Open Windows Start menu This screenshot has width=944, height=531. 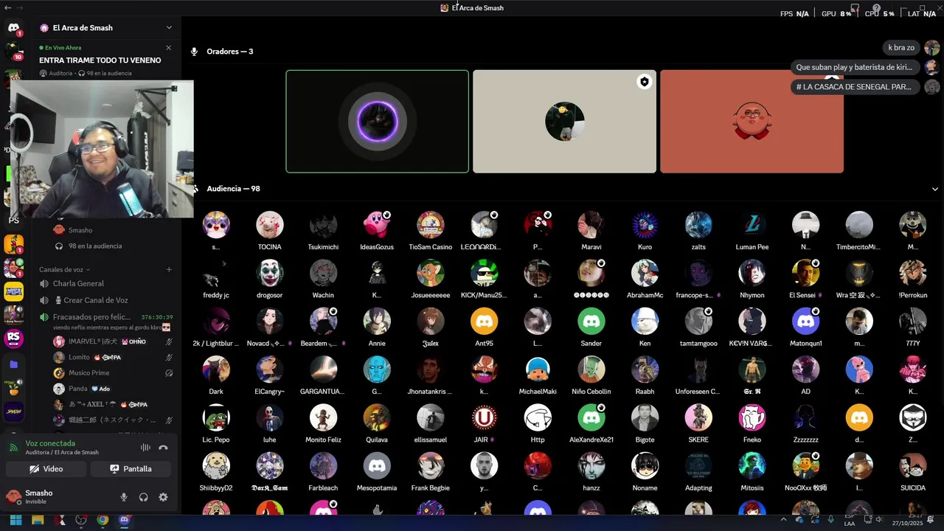point(15,520)
